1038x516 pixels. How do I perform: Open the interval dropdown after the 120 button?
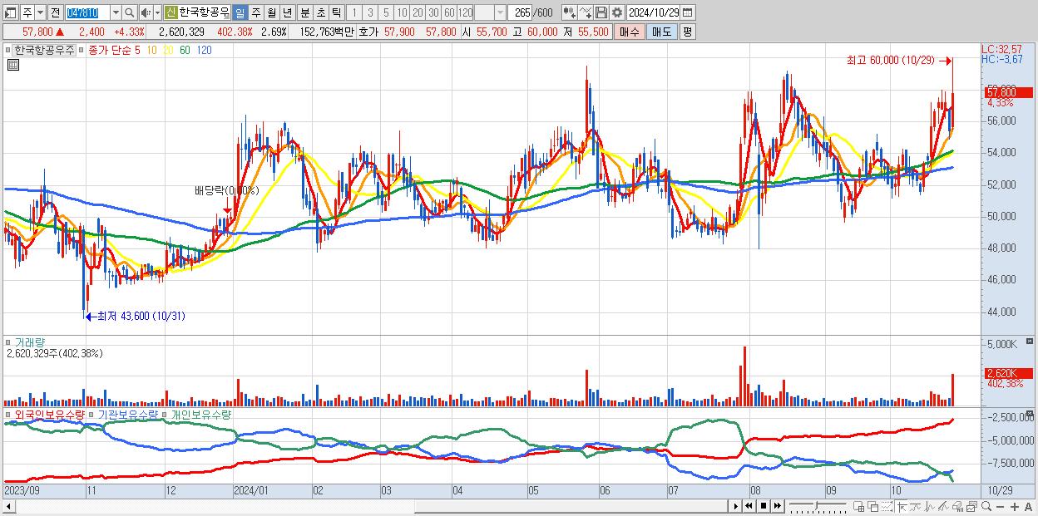[x=500, y=12]
